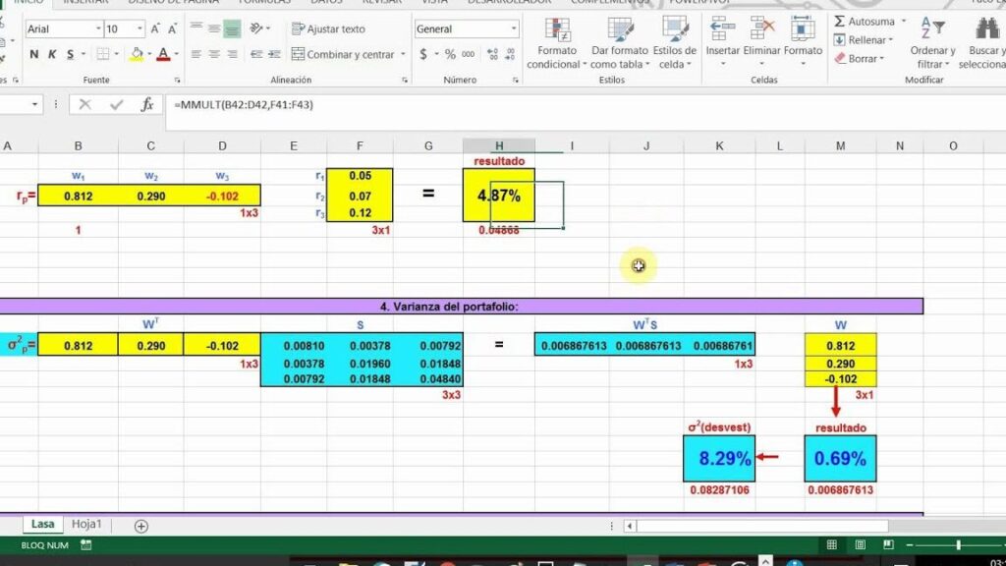
Task: Open Número dialog launcher
Action: point(515,81)
